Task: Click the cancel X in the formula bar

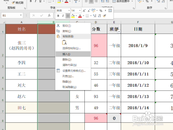Action: (34, 15)
